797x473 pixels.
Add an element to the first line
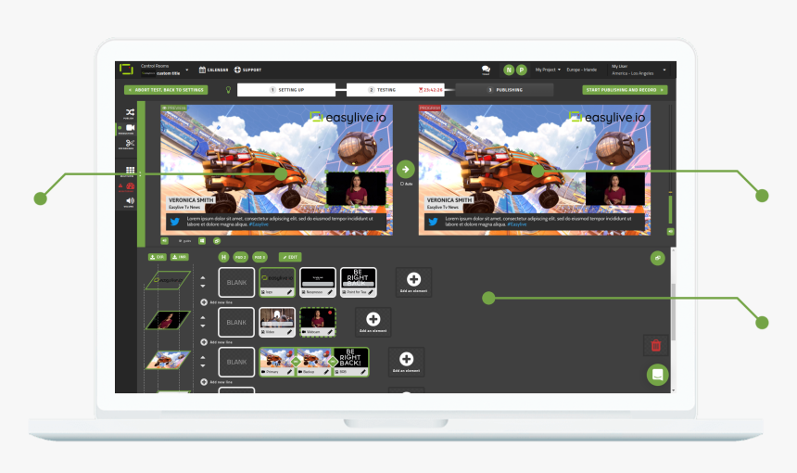[x=413, y=282]
